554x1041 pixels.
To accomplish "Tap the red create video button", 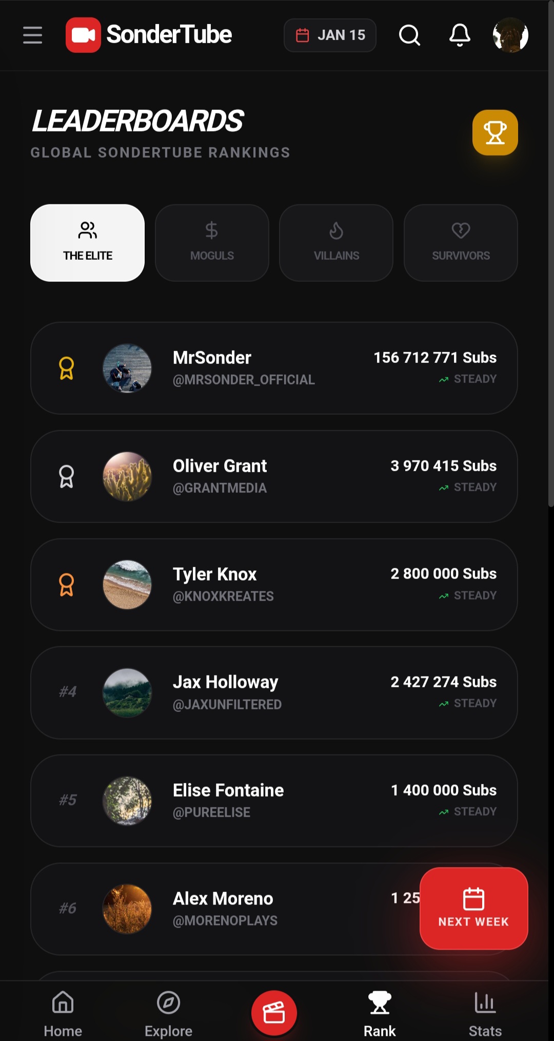I will (274, 1013).
